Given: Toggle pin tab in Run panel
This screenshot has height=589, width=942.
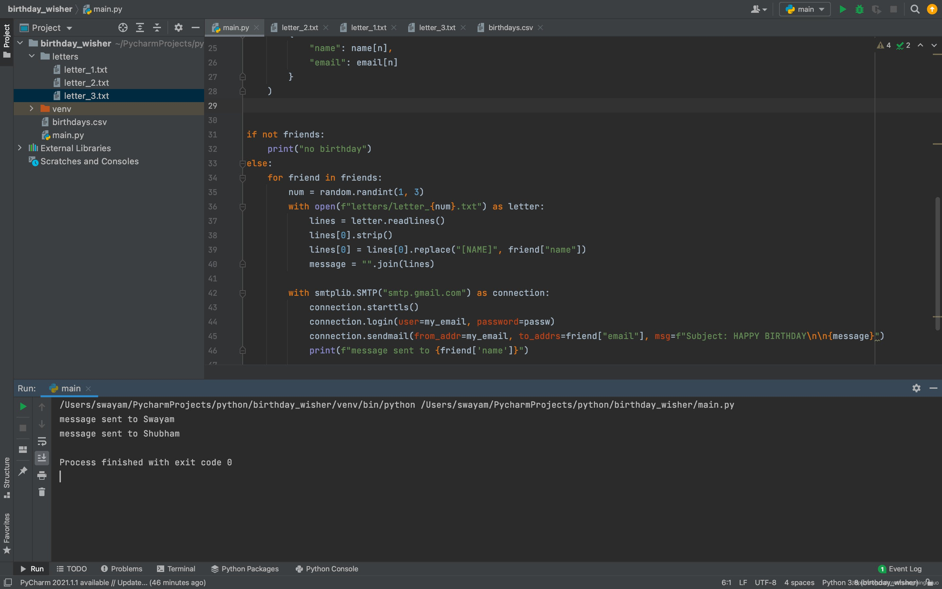Looking at the screenshot, I should (23, 471).
